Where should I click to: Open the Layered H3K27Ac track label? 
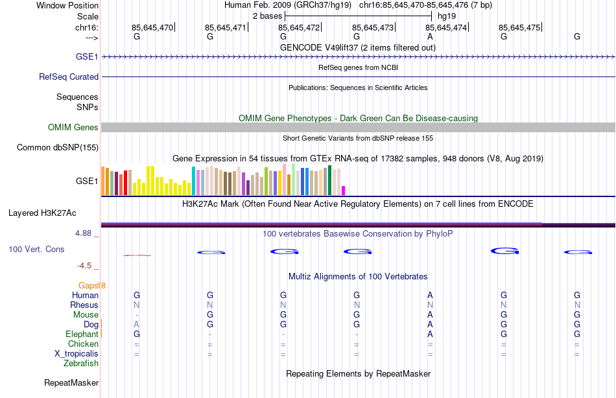coord(42,213)
